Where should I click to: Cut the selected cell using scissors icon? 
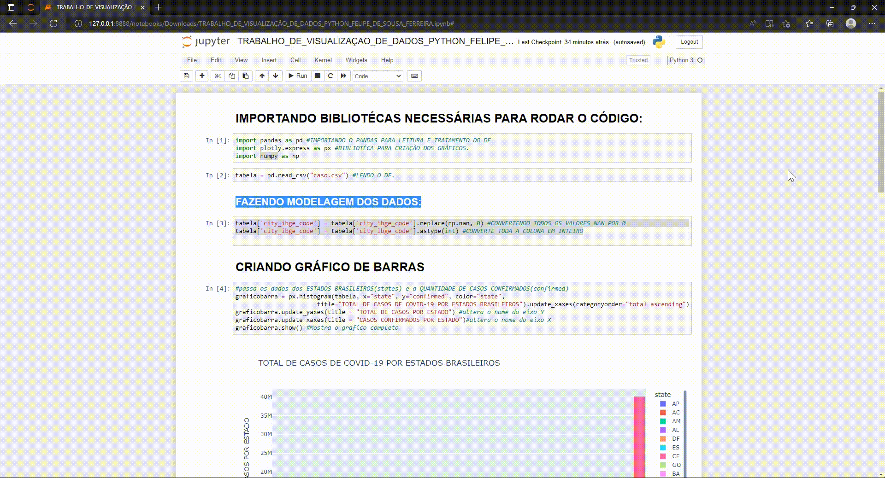tap(218, 76)
